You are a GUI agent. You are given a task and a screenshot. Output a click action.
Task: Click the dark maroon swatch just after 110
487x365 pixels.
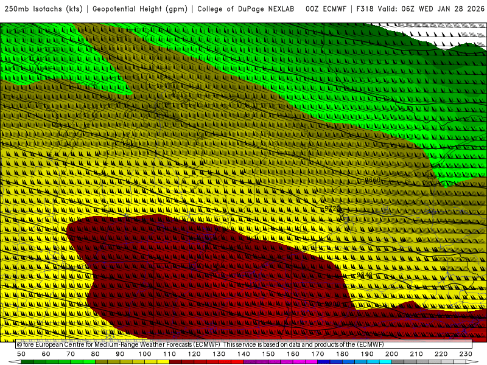[175, 362]
